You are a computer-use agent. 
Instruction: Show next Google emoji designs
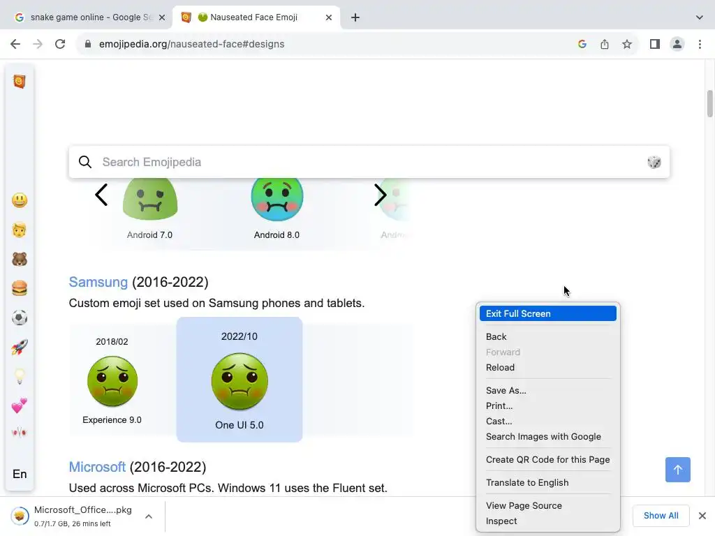click(381, 195)
